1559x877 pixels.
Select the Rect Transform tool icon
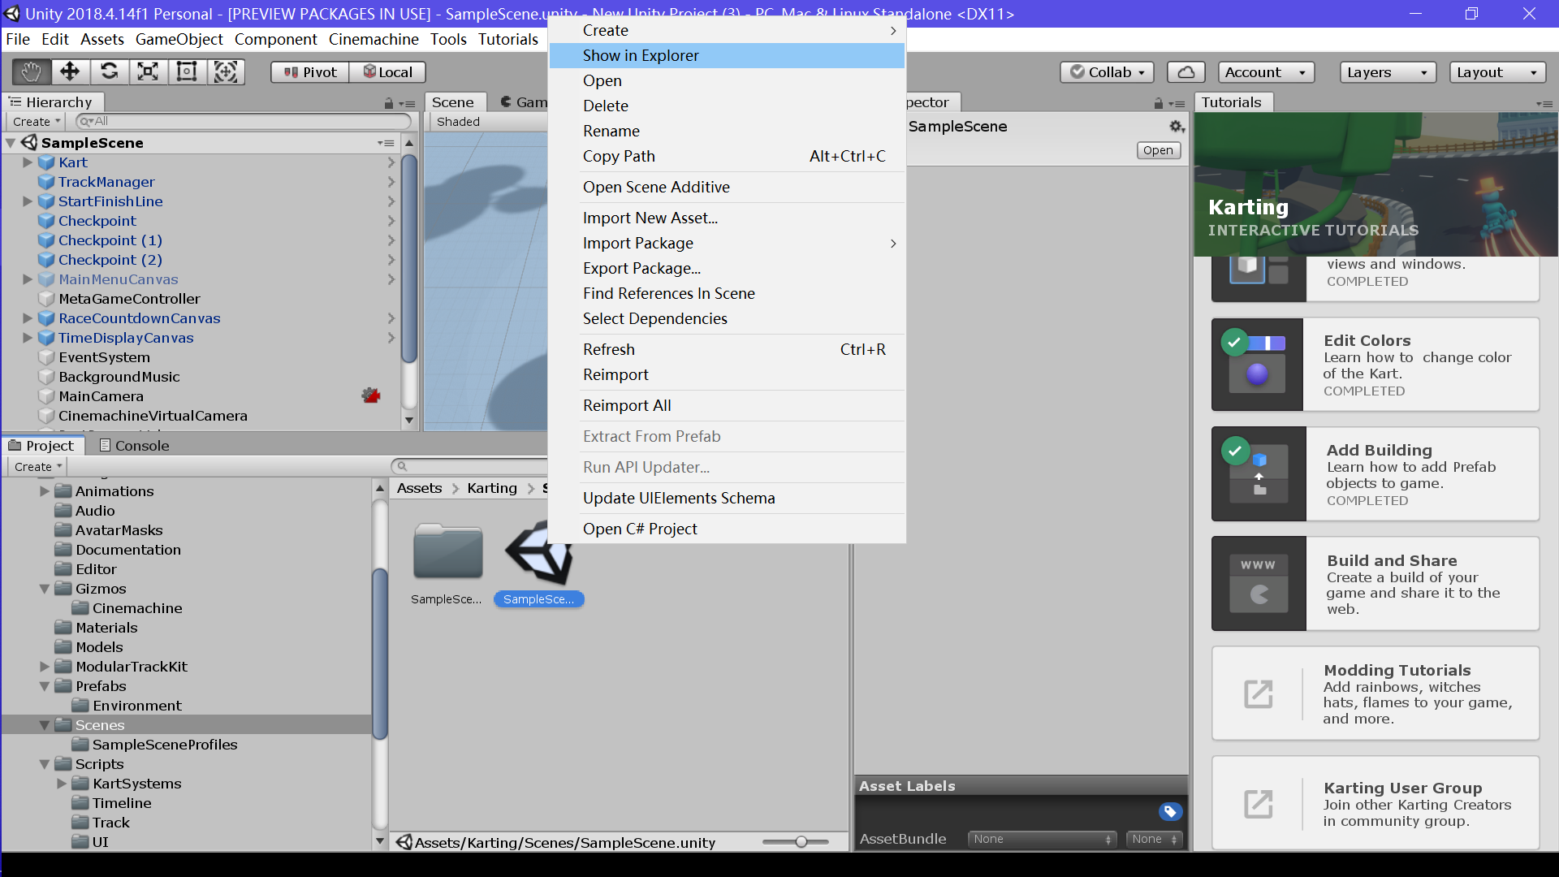tap(187, 72)
